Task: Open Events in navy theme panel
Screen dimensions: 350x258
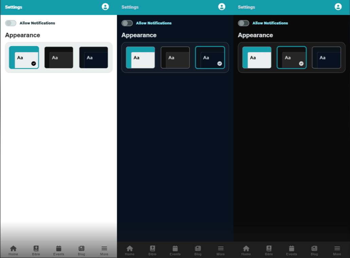Action: [175, 251]
